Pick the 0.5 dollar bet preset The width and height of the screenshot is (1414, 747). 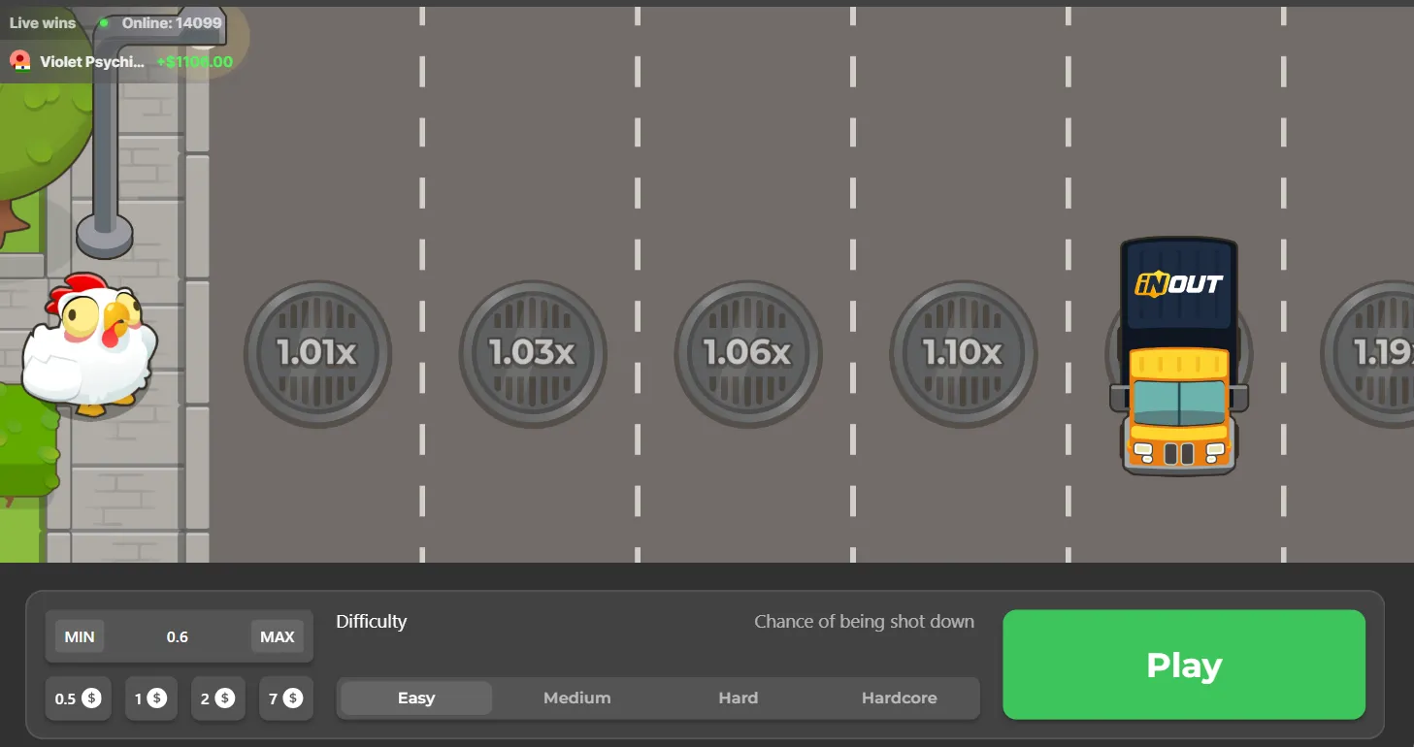tap(79, 698)
